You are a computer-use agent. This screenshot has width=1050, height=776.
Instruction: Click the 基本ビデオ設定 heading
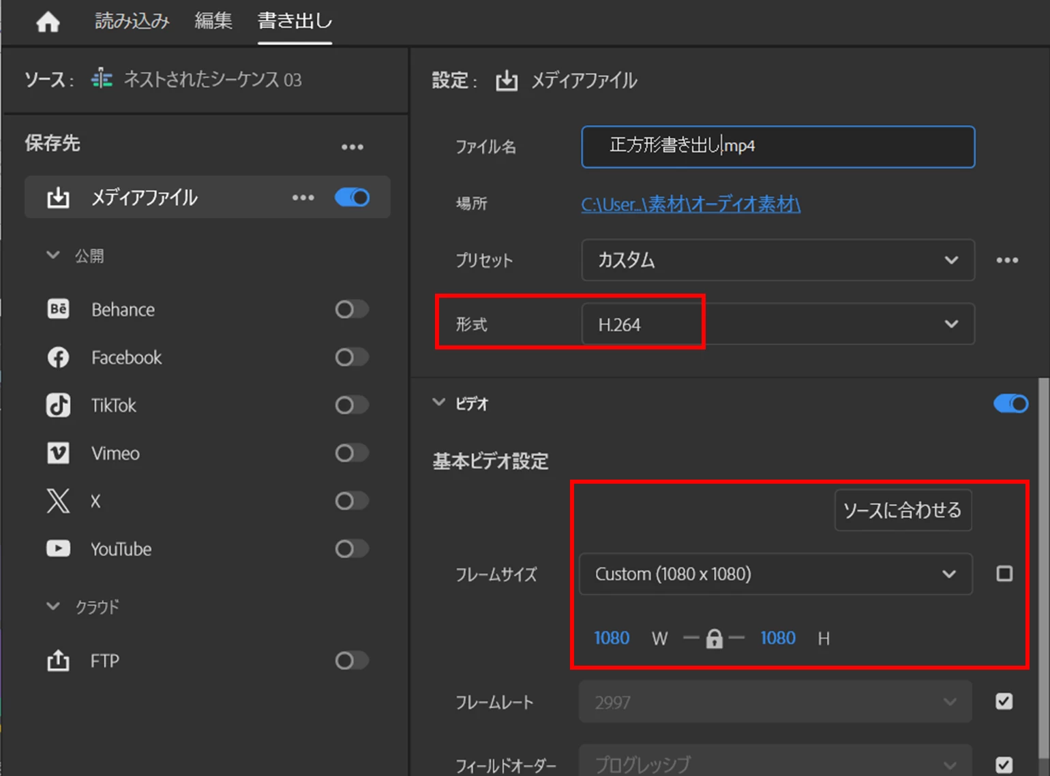tap(490, 462)
